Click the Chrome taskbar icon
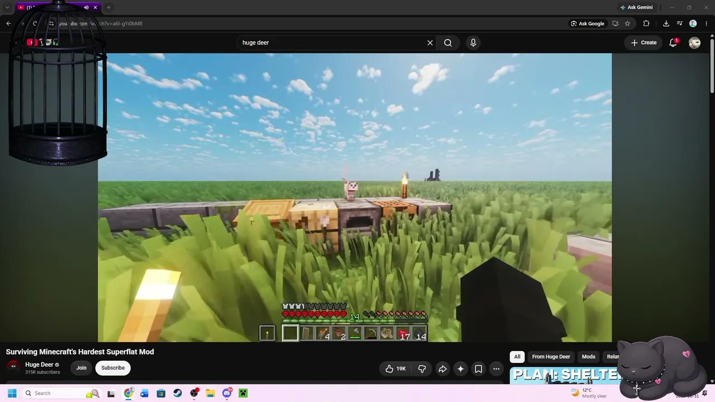 (128, 393)
